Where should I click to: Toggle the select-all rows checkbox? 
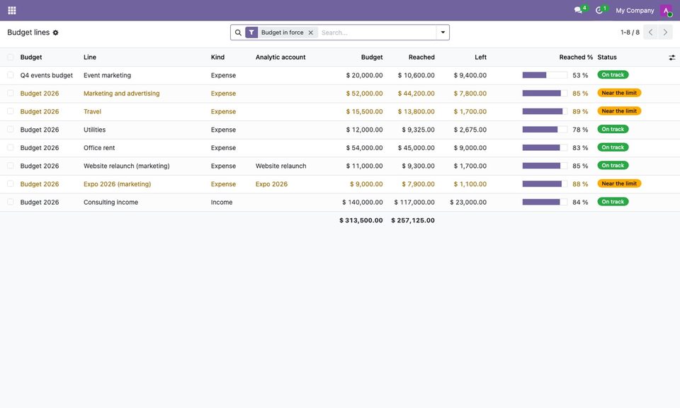coord(11,57)
